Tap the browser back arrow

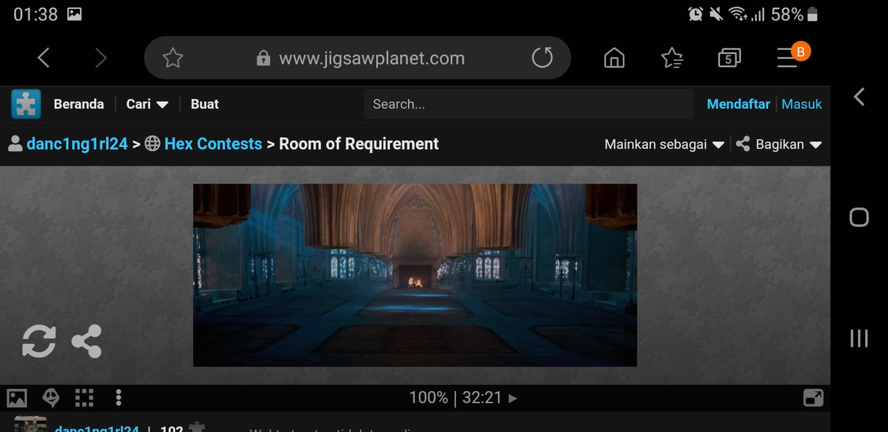point(44,58)
